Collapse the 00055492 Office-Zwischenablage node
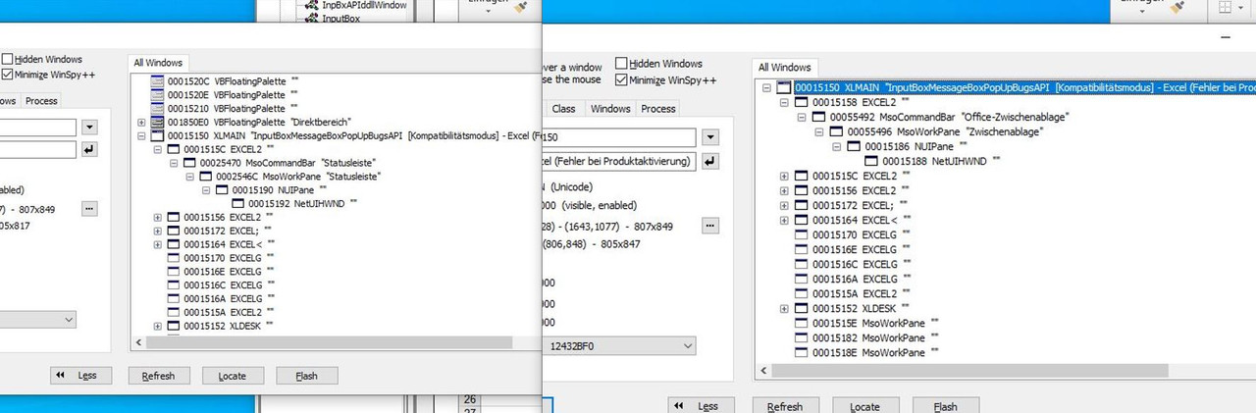Screen dimensions: 1256x413 click(x=802, y=117)
